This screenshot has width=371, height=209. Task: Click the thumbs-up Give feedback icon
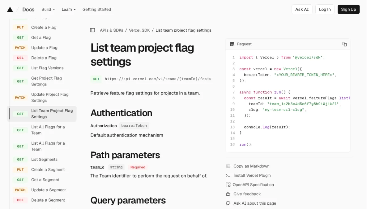(228, 194)
